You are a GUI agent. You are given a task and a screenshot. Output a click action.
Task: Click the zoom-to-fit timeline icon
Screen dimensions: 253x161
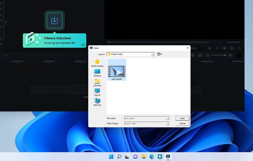click(x=200, y=55)
